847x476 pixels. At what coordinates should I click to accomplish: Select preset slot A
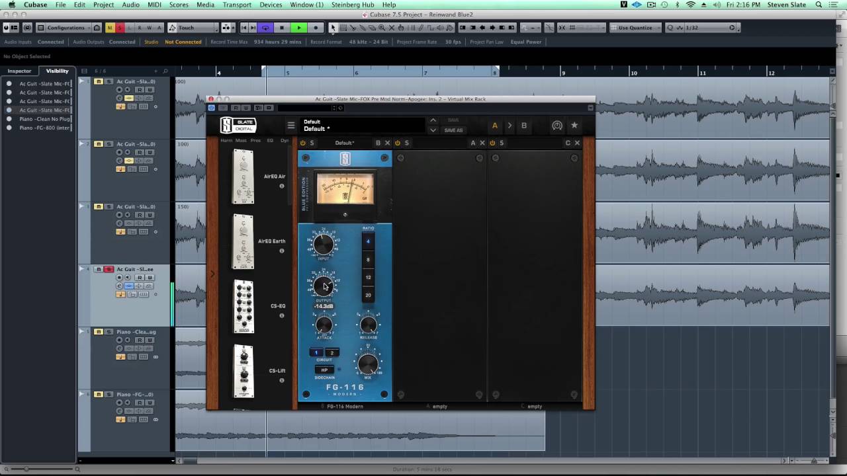(494, 126)
